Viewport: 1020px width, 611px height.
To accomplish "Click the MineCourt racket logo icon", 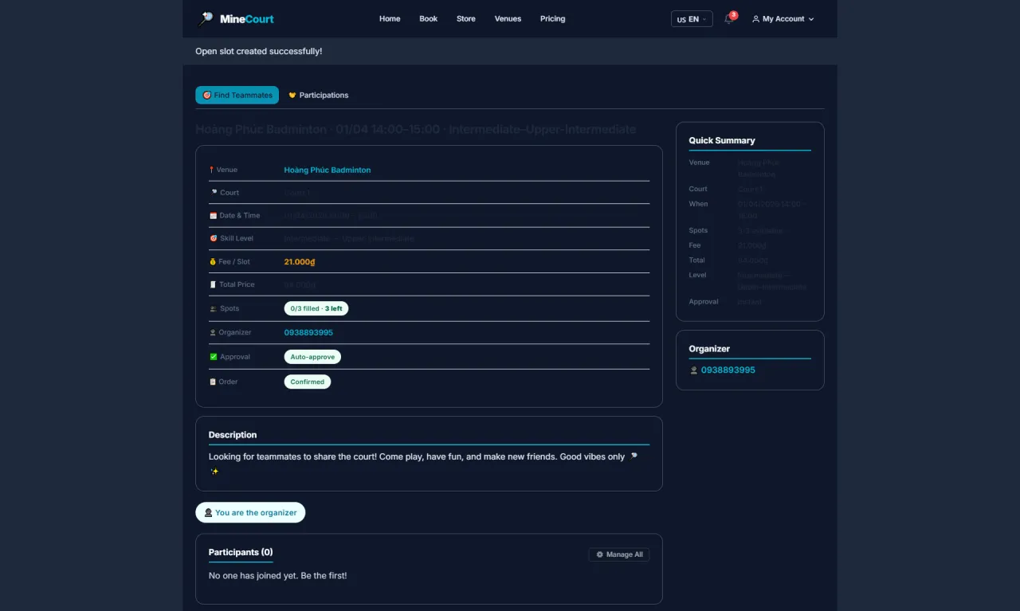I will tap(206, 18).
